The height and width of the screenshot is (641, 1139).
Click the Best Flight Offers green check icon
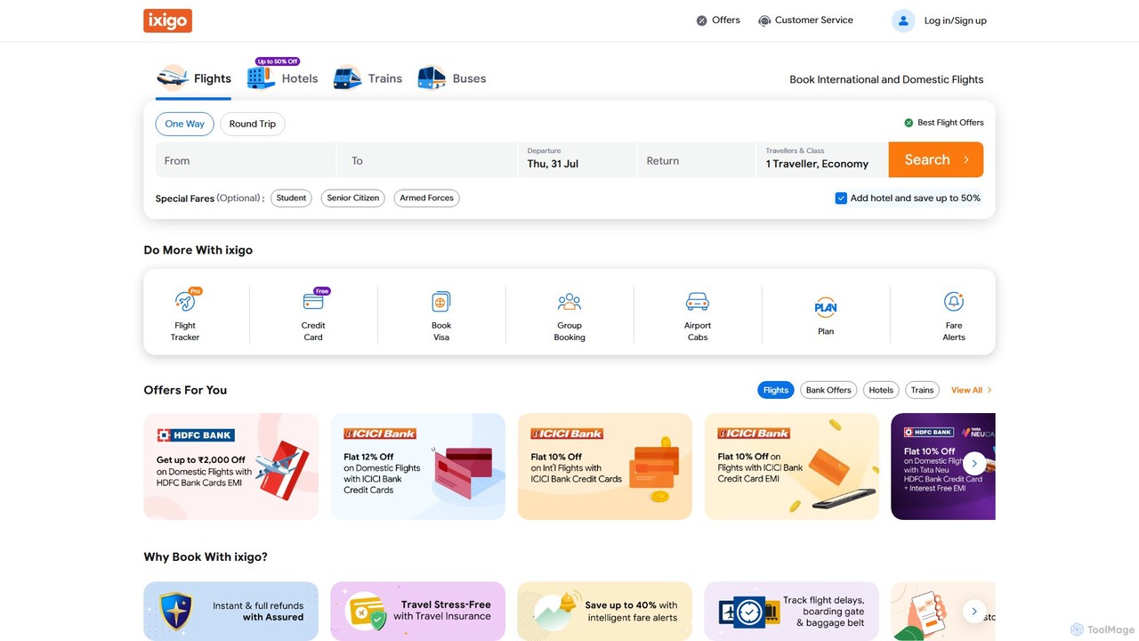tap(909, 123)
